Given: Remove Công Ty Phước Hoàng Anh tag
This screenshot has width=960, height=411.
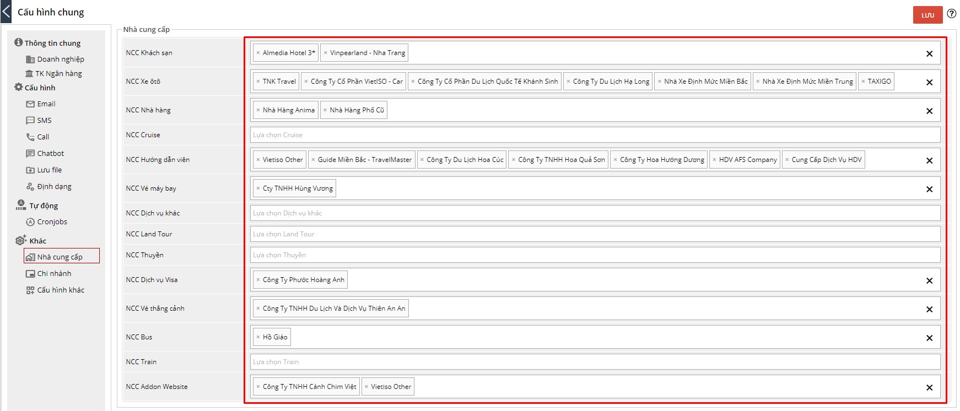Looking at the screenshot, I should point(258,280).
